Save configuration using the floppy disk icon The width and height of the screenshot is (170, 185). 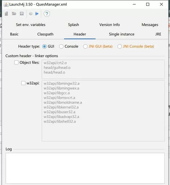tap(22, 14)
